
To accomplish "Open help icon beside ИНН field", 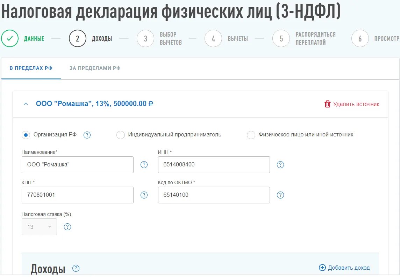I will 280,165.
